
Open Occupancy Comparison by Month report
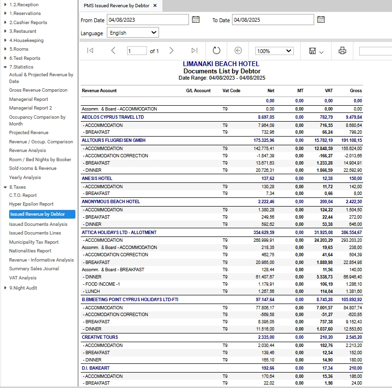click(37, 120)
